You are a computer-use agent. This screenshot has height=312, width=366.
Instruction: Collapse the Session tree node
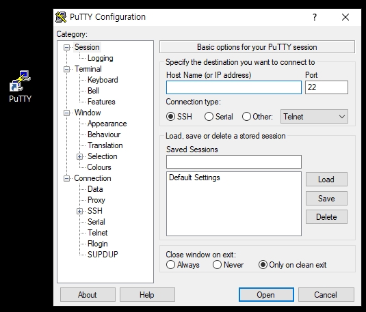pos(67,47)
